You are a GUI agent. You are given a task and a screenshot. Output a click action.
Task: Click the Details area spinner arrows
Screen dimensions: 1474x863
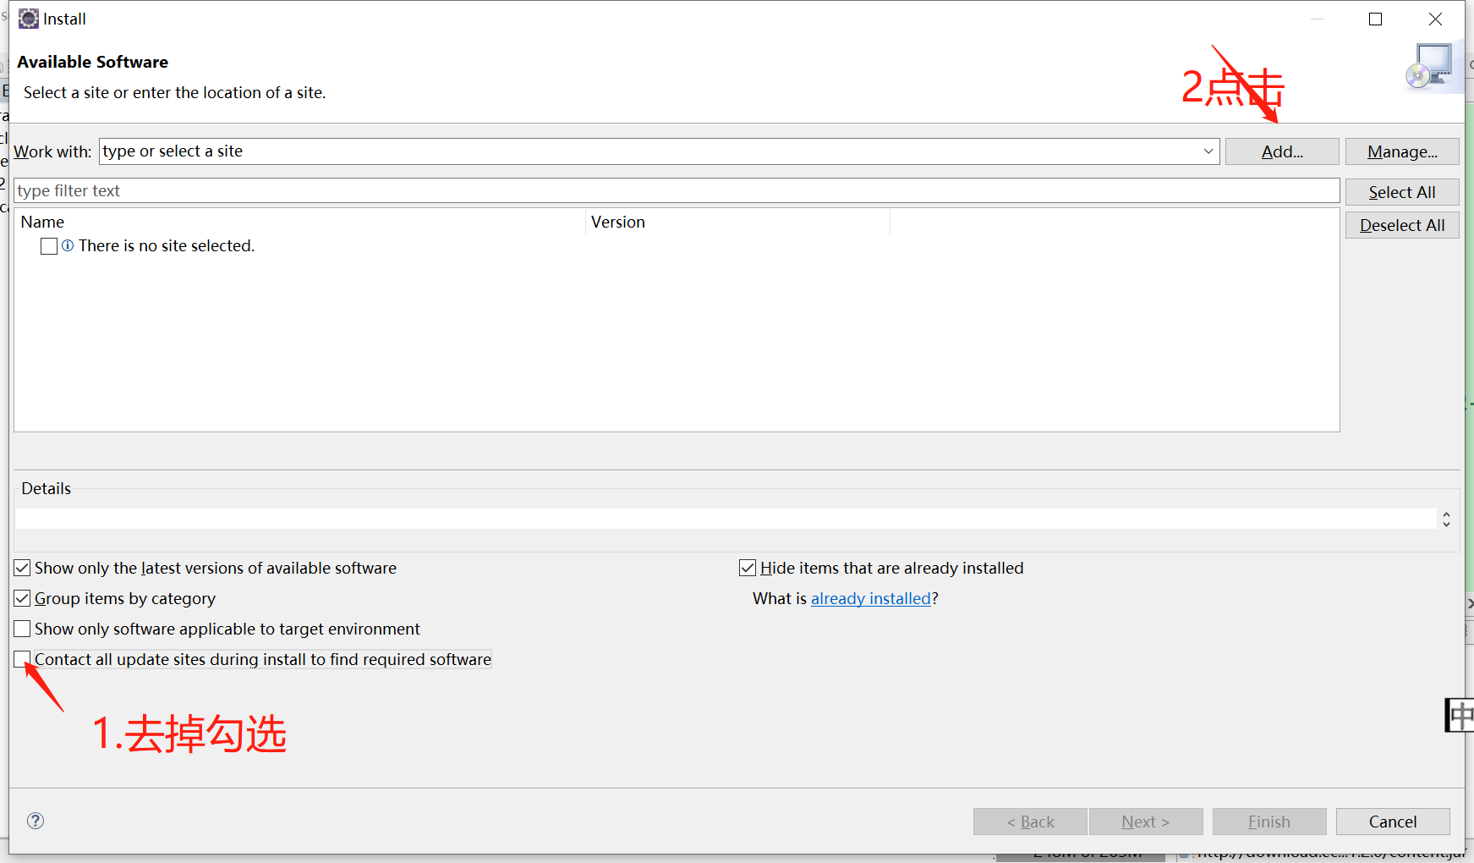point(1446,519)
